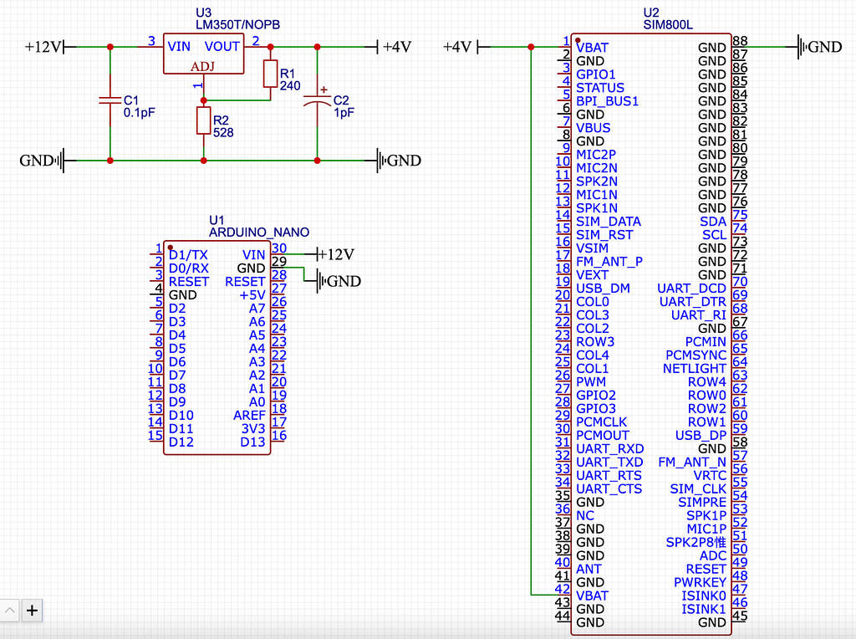This screenshot has width=856, height=639.
Task: Click the chevron collapse control at bottom left
Action: pyautogui.click(x=10, y=611)
